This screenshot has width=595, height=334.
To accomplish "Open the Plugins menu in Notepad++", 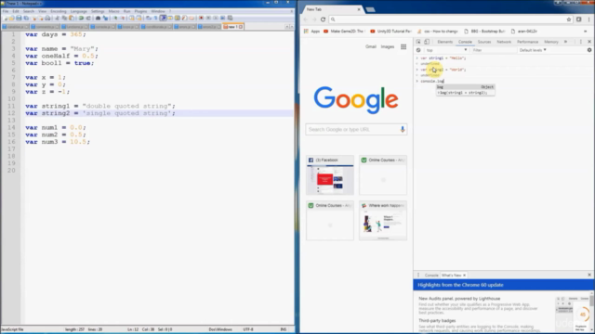I will [140, 11].
